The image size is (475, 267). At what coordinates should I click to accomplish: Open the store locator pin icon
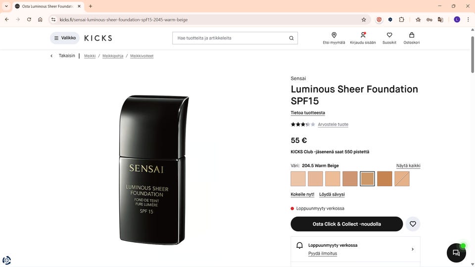tap(334, 36)
